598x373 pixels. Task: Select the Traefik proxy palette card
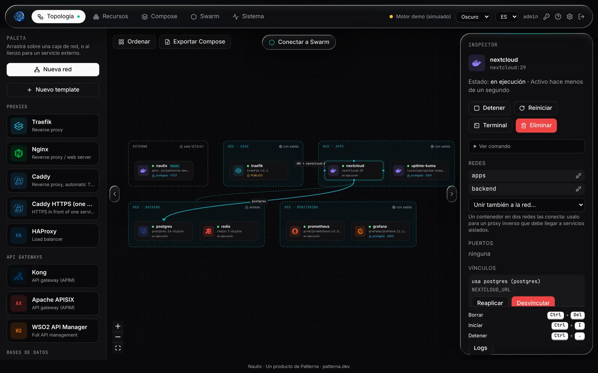pos(53,126)
